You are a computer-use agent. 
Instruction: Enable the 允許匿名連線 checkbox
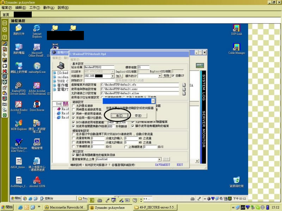point(73,106)
